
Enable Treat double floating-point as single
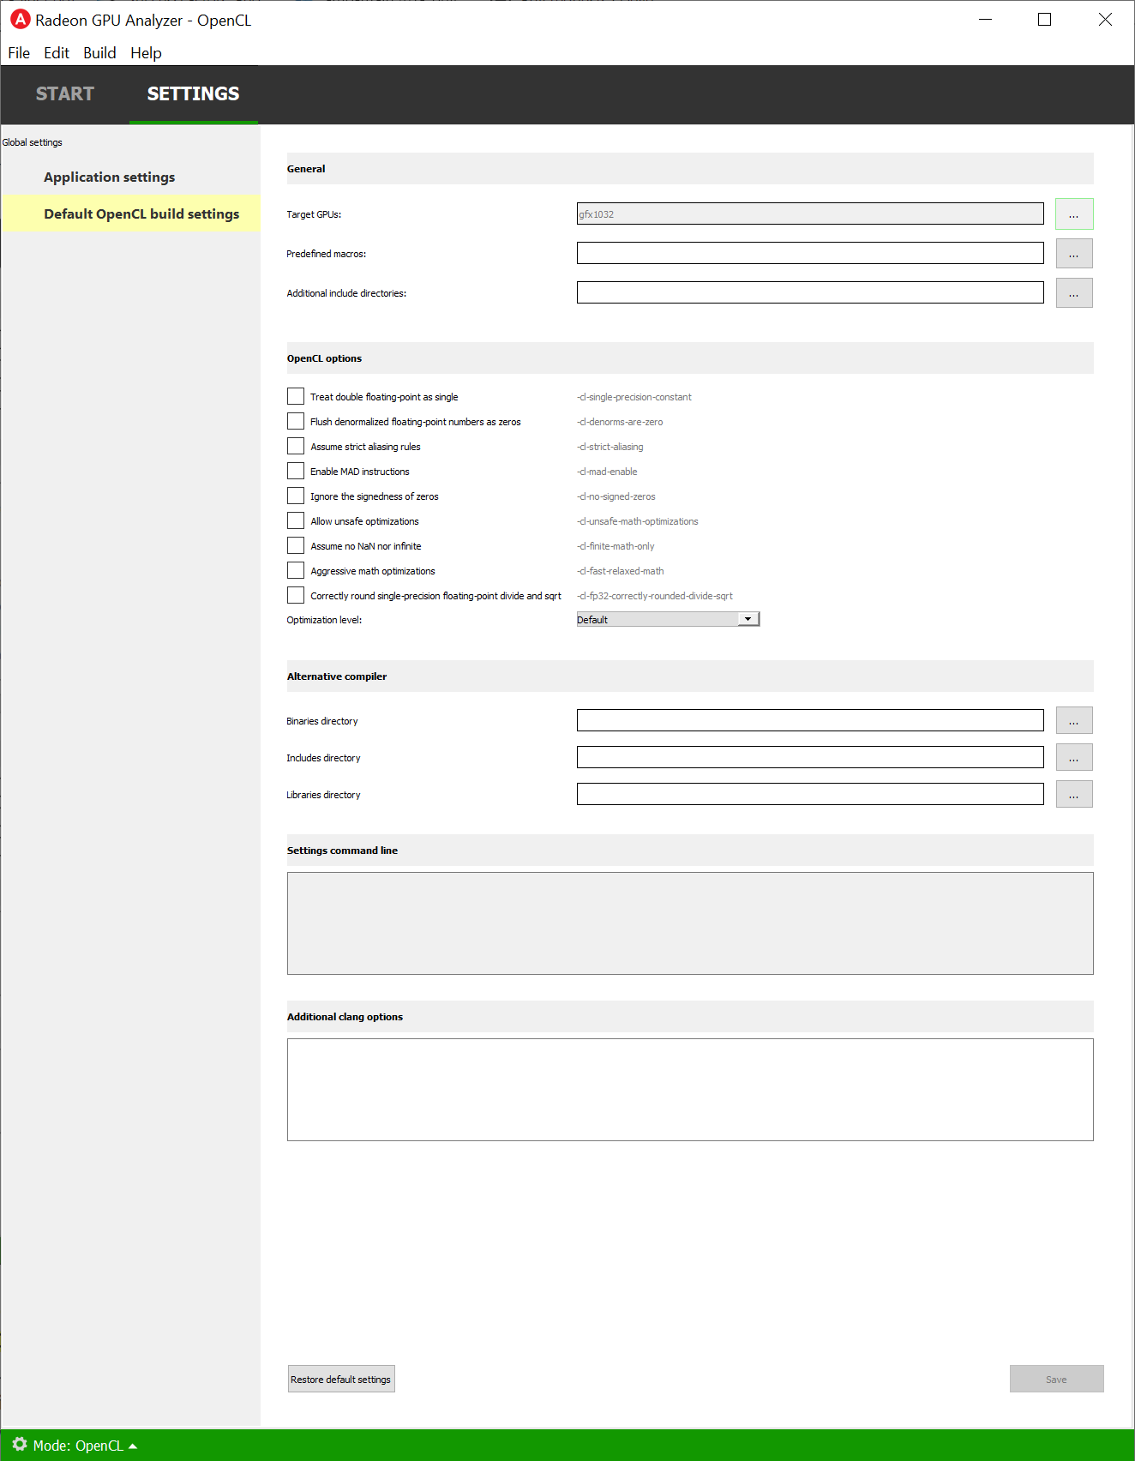pyautogui.click(x=296, y=396)
